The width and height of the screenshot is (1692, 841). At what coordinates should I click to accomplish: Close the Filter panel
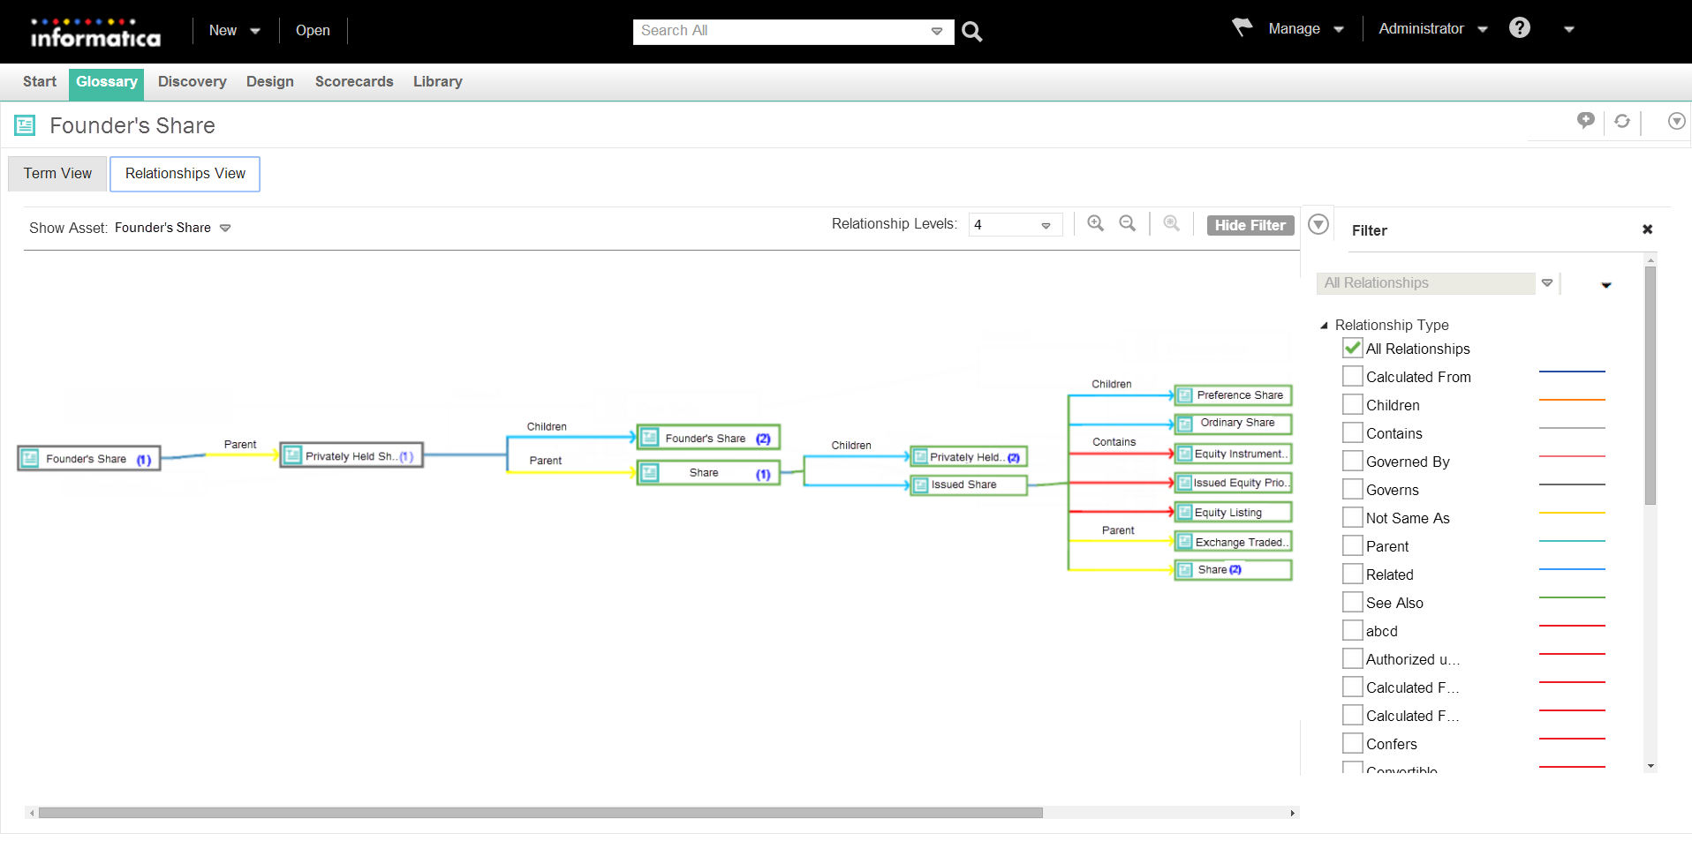click(1647, 229)
